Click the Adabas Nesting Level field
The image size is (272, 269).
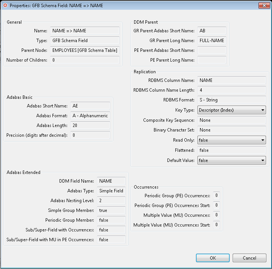click(x=111, y=201)
